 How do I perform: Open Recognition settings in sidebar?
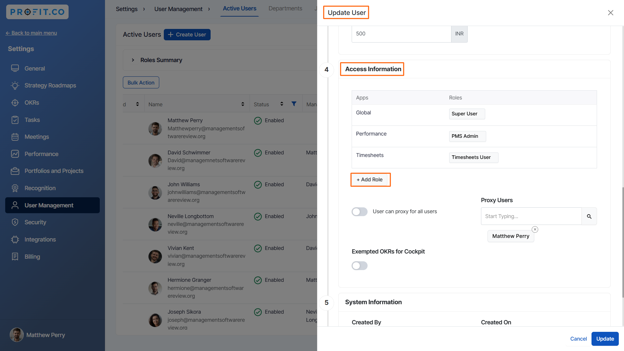[40, 188]
